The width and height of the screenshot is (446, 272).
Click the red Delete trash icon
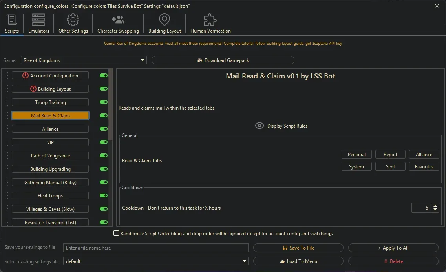click(386, 261)
